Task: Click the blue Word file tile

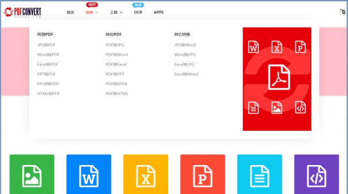Action: point(89,174)
